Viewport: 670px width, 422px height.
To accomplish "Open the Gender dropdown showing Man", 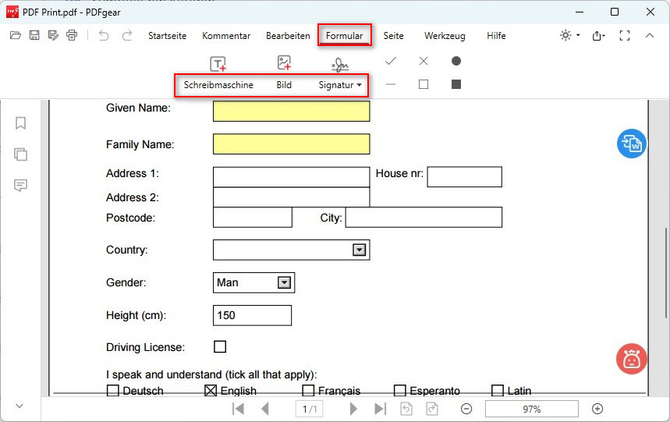I will [x=284, y=282].
